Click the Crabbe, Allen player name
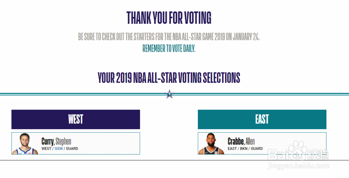 241,141
